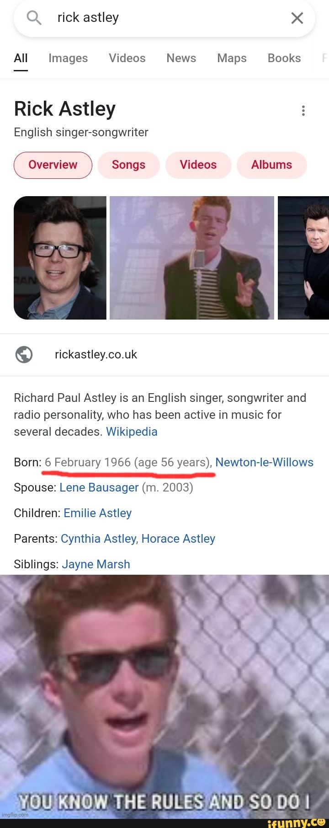Open the Maps search tab
The width and height of the screenshot is (329, 828).
232,58
